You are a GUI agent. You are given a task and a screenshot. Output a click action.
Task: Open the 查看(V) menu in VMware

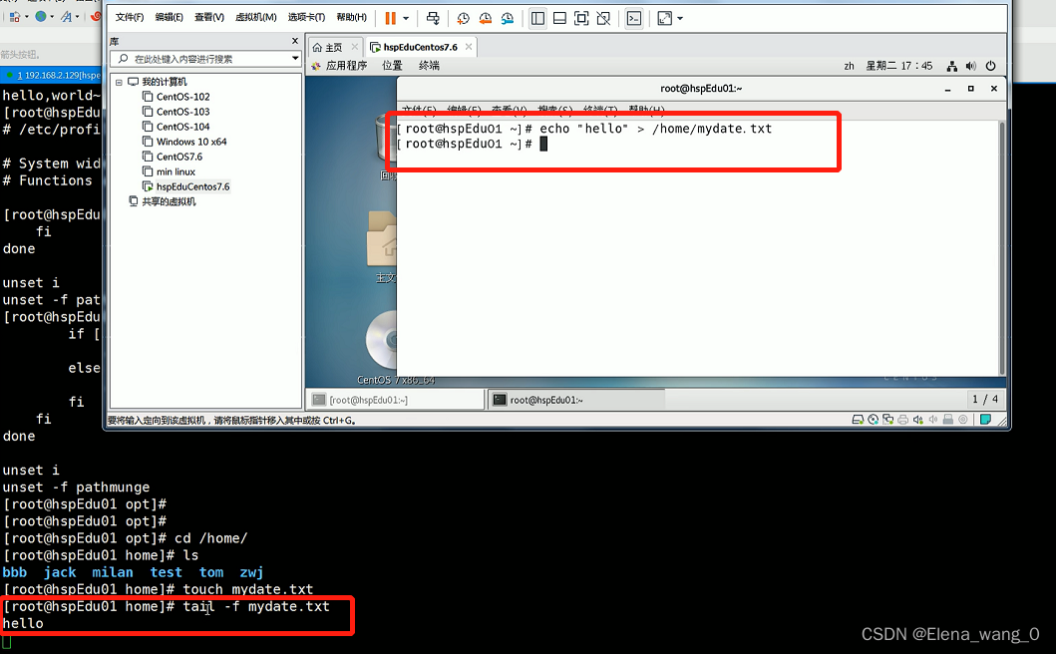pyautogui.click(x=209, y=17)
